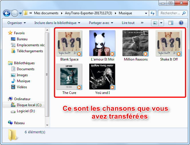Click the Yoü and I file name
This screenshot has width=190, height=145.
tap(102, 93)
